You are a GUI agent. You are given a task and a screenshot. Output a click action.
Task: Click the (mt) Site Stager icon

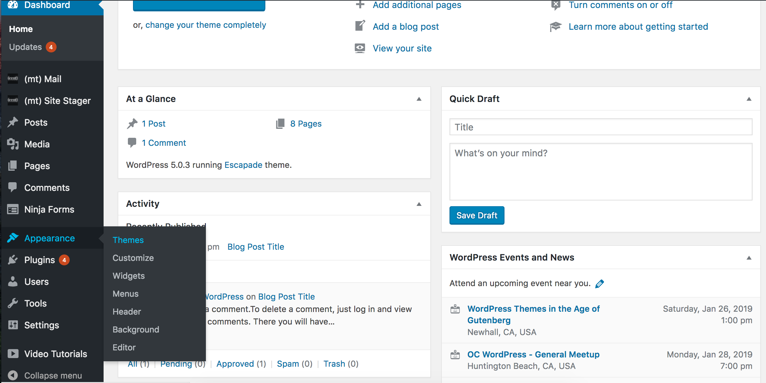13,100
